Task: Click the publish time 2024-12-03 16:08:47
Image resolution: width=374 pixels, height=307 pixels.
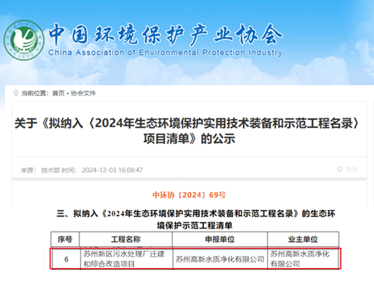Action: point(112,170)
